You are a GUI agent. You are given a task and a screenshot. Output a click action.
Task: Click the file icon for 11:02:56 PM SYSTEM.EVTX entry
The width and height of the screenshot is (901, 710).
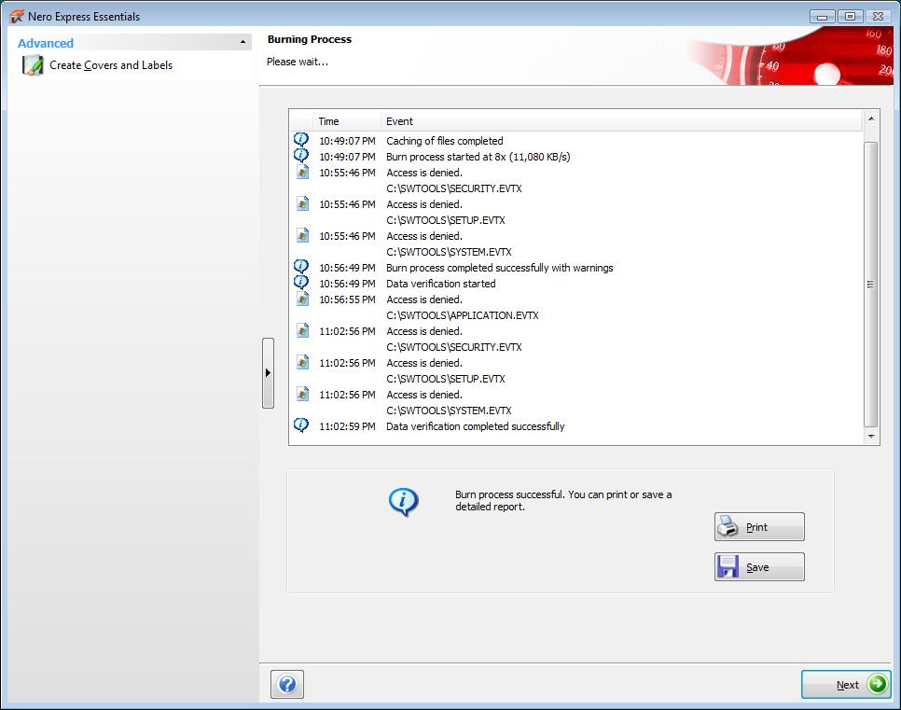302,394
